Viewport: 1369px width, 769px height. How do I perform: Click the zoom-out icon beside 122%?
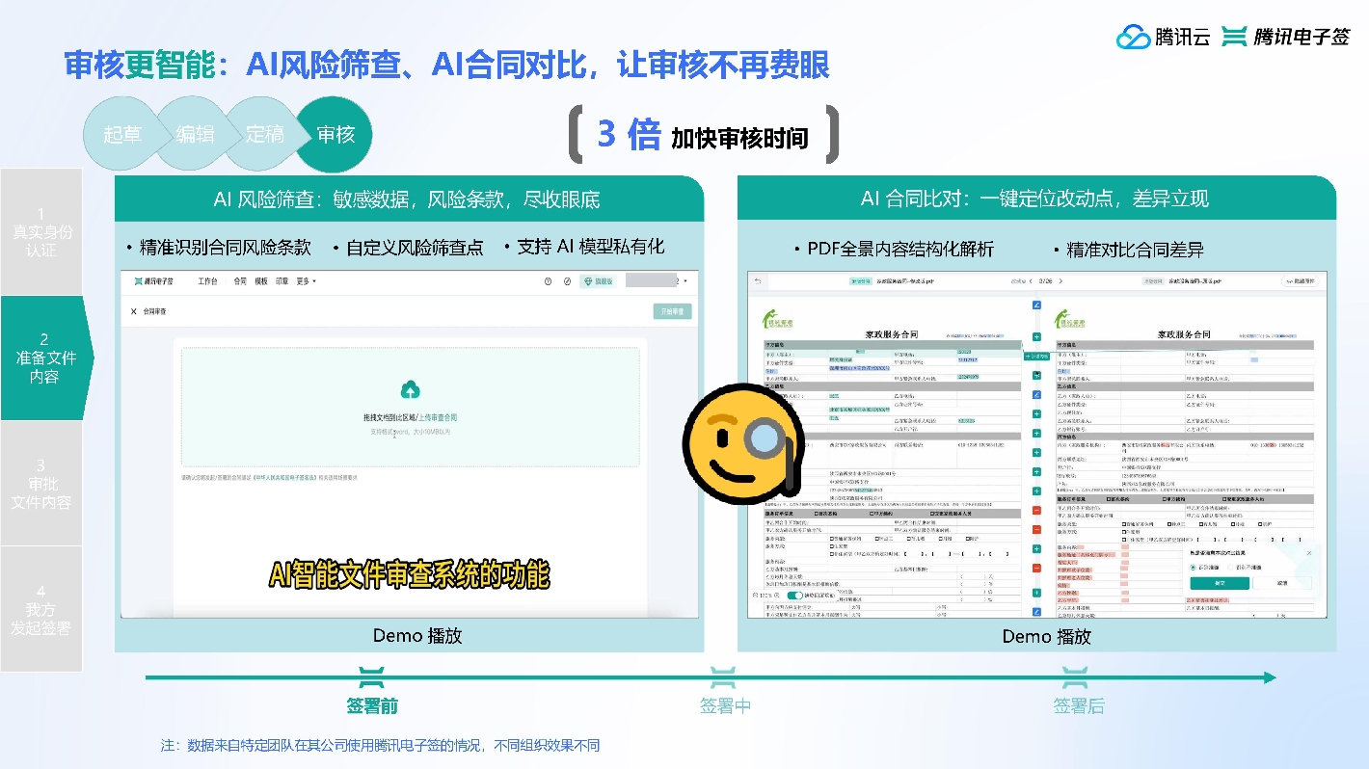[755, 595]
